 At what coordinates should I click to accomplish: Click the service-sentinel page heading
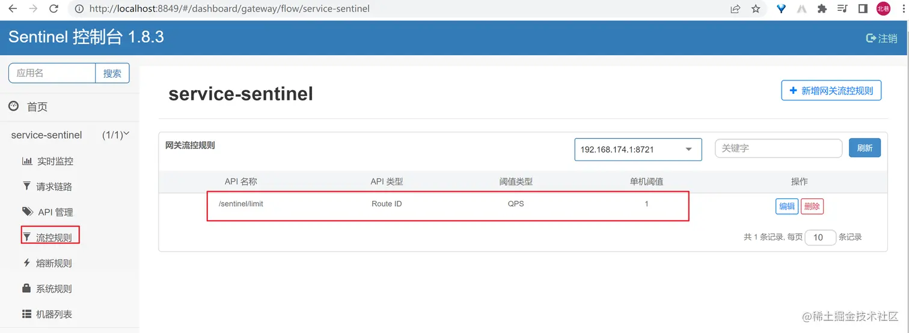pyautogui.click(x=240, y=94)
